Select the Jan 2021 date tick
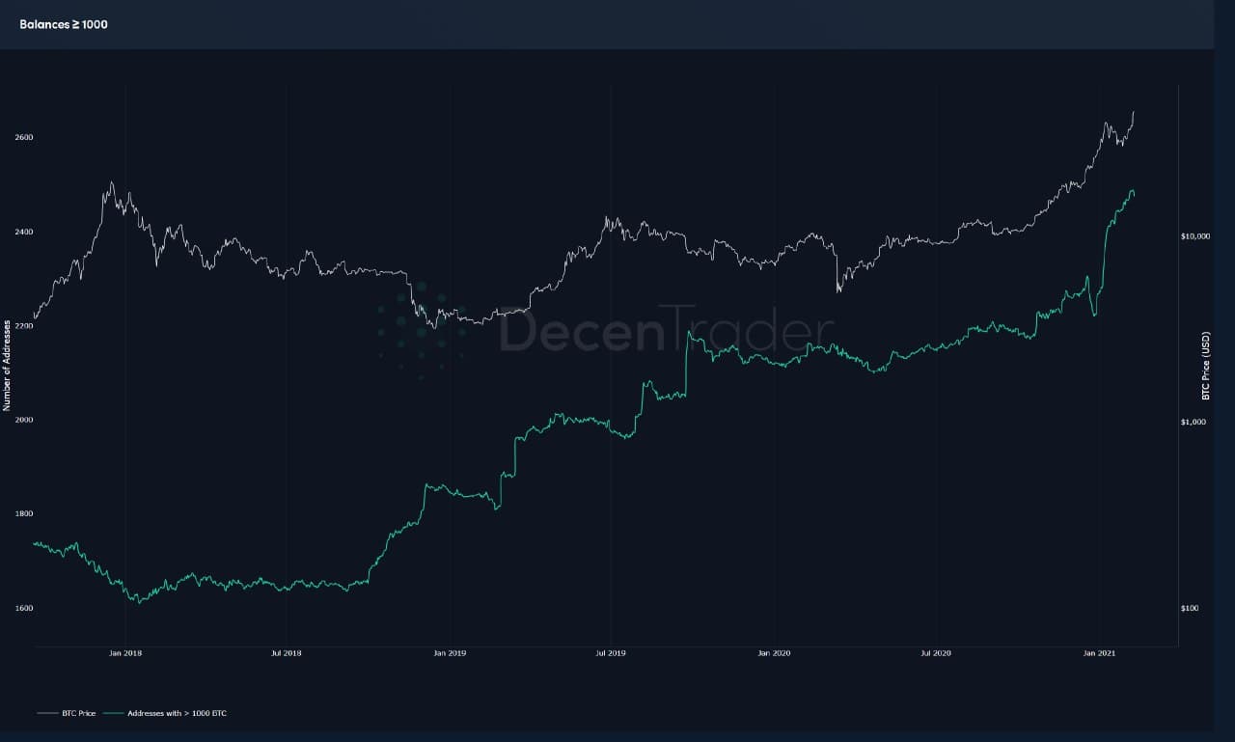 [x=1100, y=654]
